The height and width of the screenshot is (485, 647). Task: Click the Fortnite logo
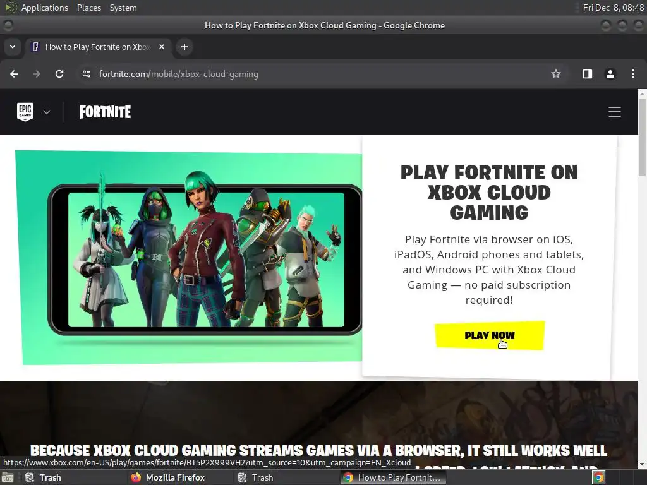tap(106, 112)
